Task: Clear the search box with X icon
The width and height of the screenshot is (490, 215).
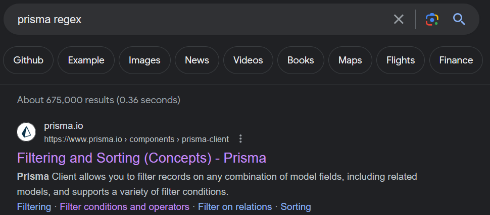Action: [399, 19]
